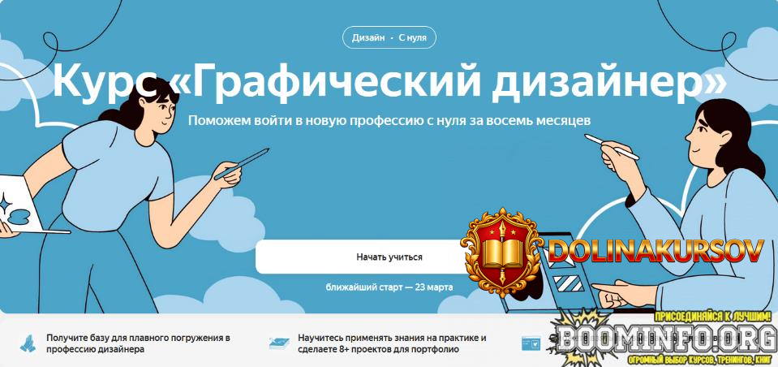The width and height of the screenshot is (778, 367).
Task: Click the Огромный выбор курсов yellow caption
Action: [x=698, y=360]
